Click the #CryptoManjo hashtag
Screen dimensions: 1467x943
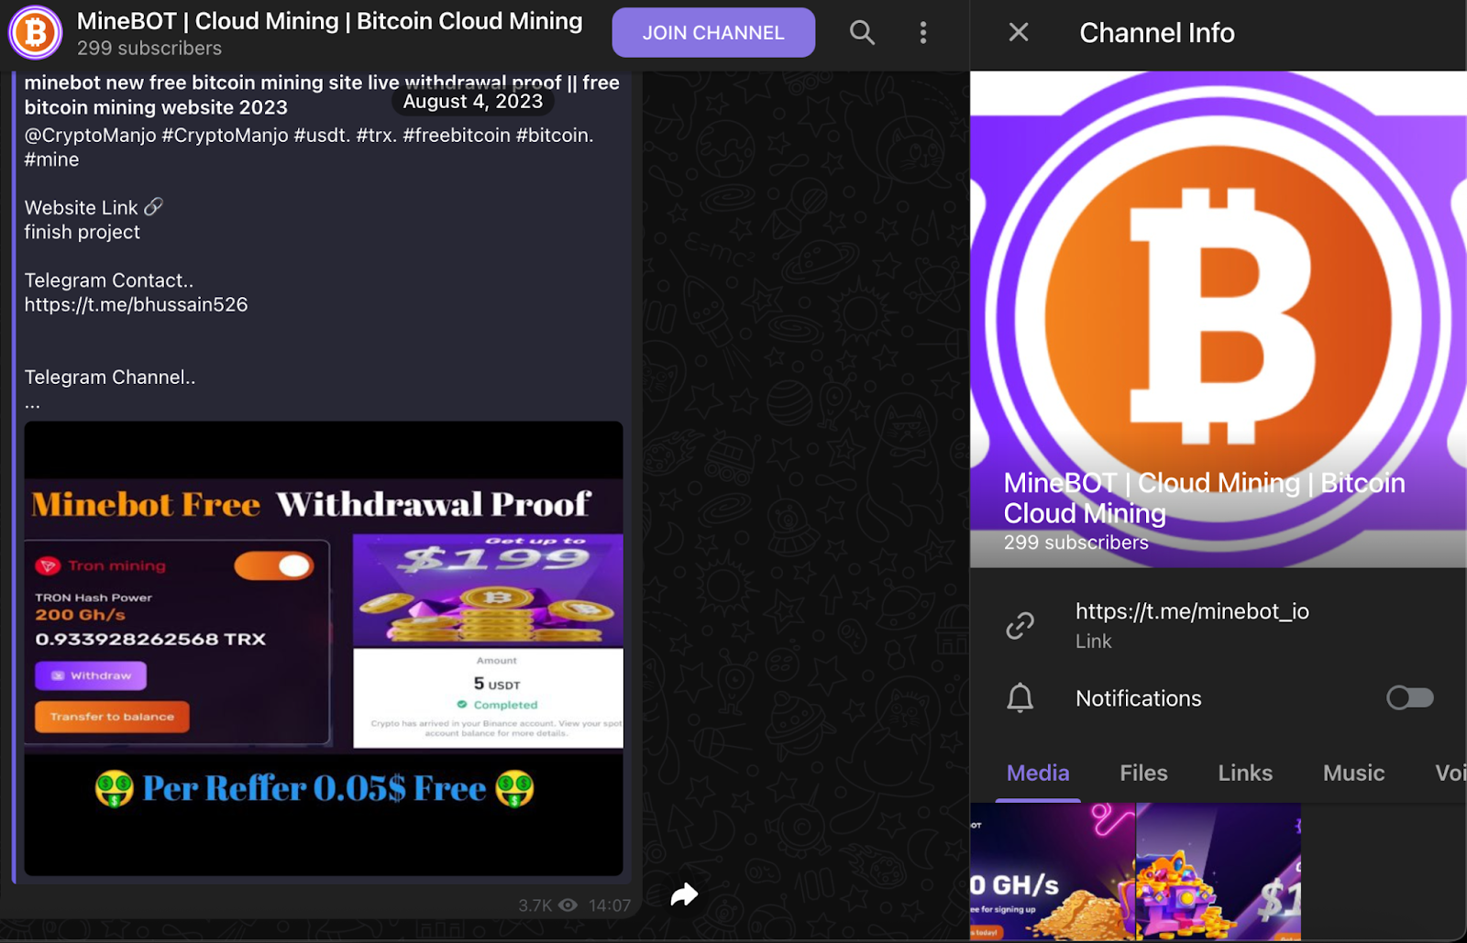pos(225,135)
